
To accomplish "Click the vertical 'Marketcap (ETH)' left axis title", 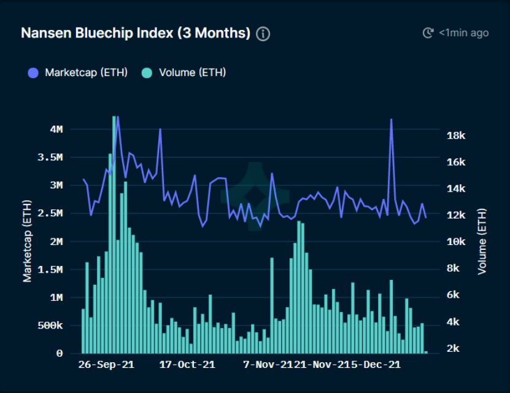I will (x=28, y=241).
